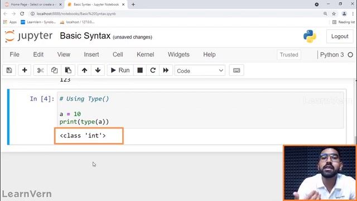Click the code line print(type(a))

84,122
